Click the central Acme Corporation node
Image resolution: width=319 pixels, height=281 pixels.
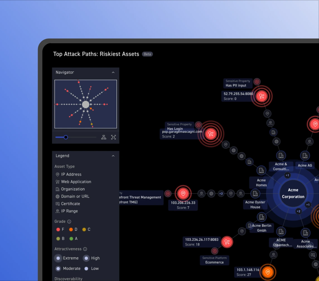[293, 193]
